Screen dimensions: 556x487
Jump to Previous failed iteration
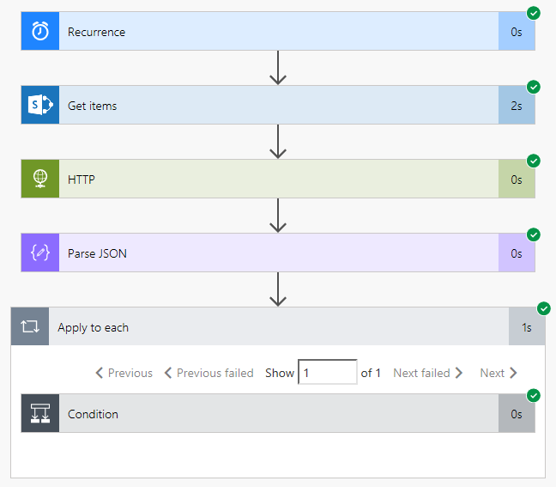point(208,373)
